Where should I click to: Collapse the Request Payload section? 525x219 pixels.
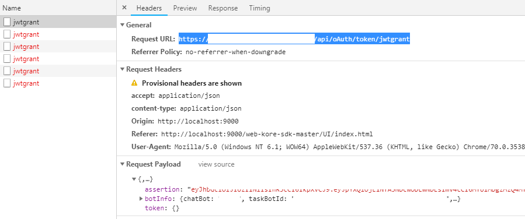coord(123,164)
